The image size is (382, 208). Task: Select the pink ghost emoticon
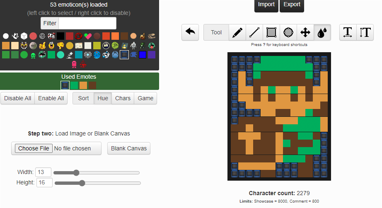coord(74,64)
